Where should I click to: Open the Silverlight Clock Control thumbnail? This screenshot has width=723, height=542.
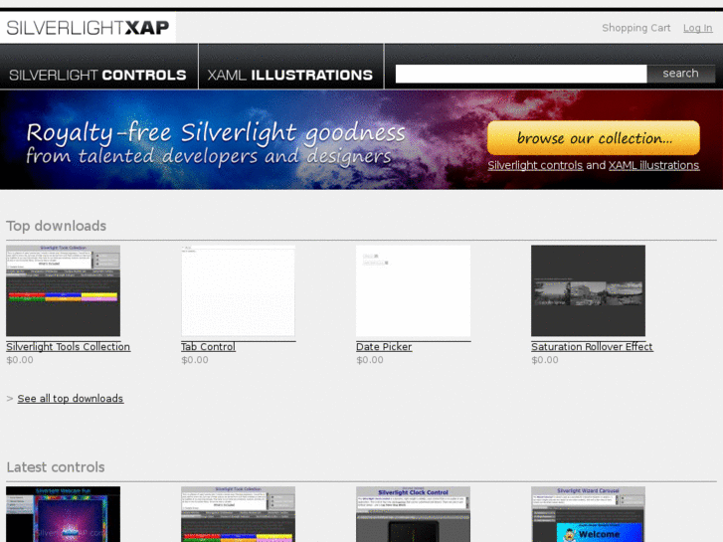click(x=413, y=514)
